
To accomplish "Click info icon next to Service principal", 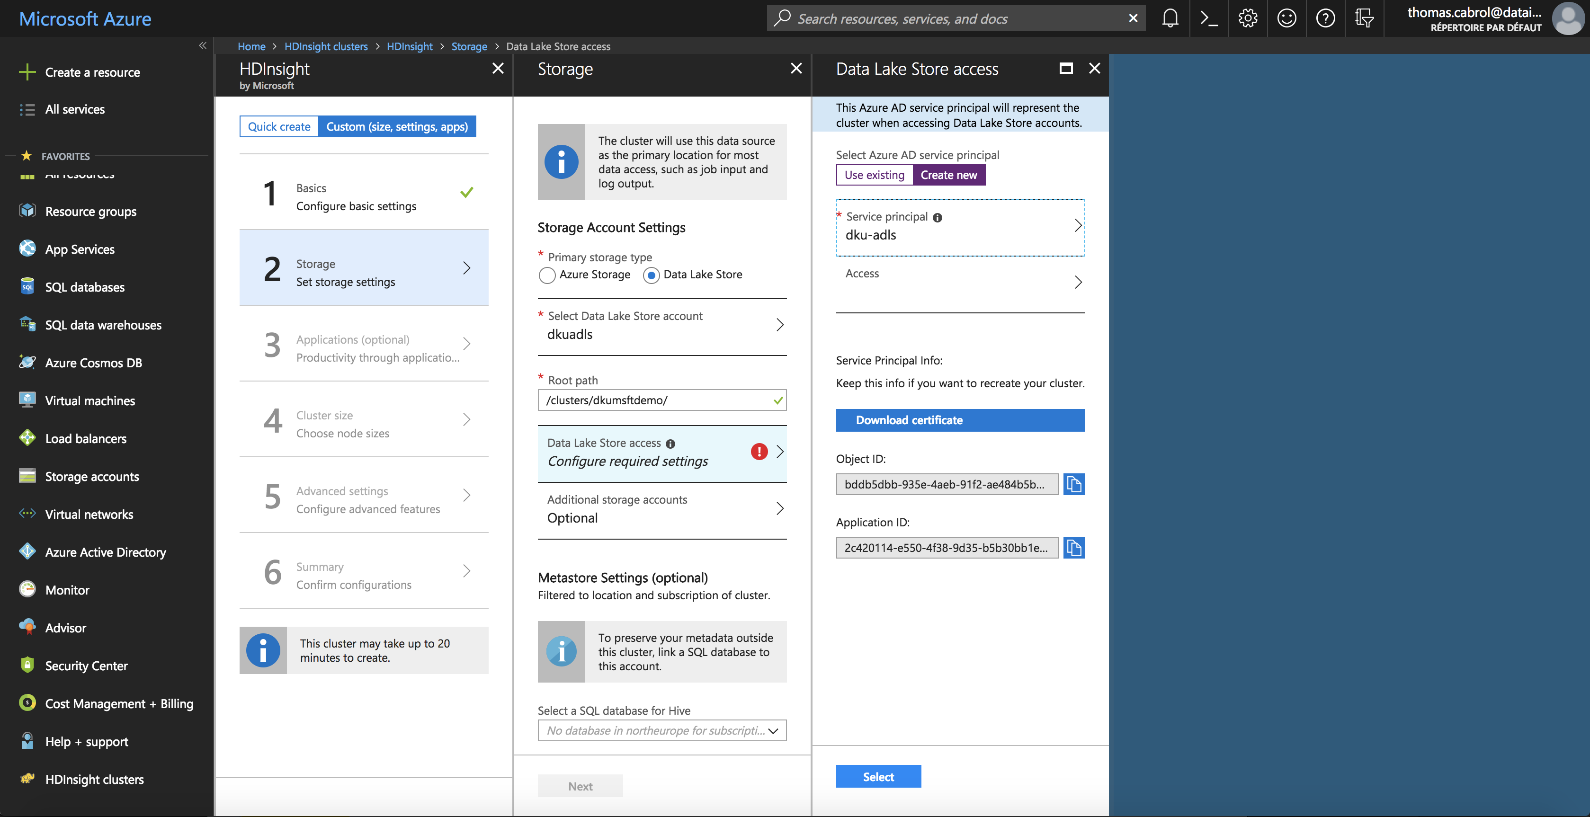I will [937, 217].
